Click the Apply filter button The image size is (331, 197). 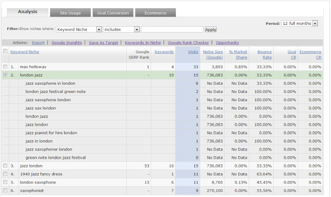pos(210,29)
